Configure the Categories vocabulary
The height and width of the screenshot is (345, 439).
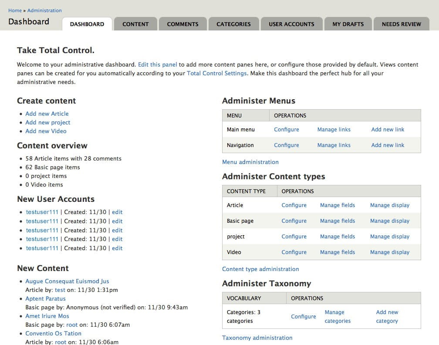[303, 316]
